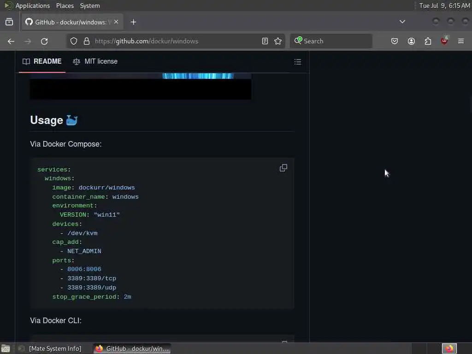Reload the current page

pos(44,41)
